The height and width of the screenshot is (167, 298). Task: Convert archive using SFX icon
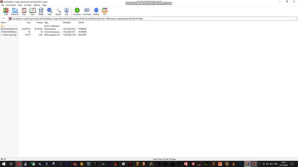pyautogui.click(x=105, y=11)
